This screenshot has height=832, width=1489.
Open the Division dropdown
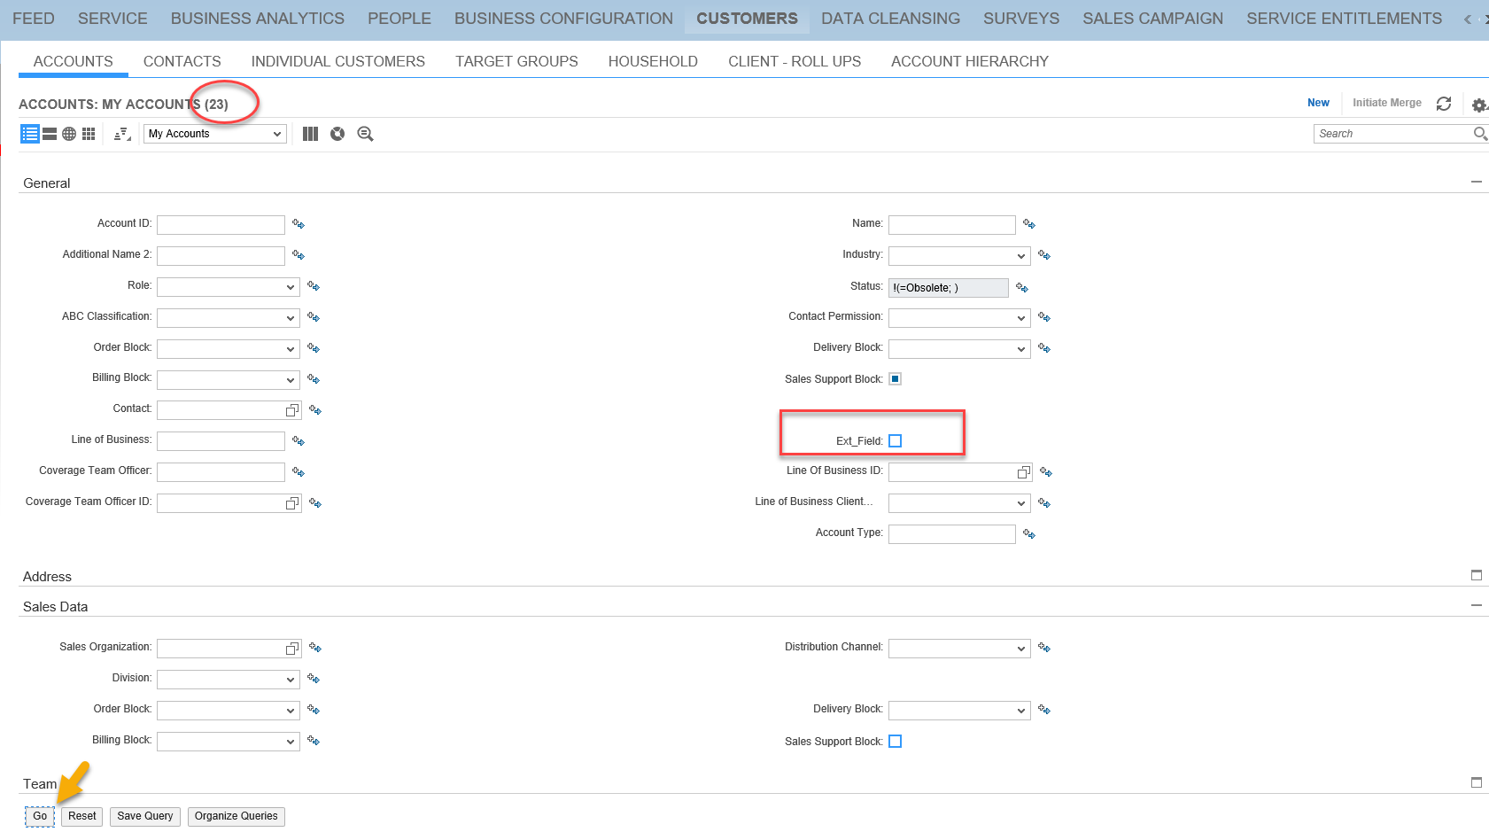229,680
